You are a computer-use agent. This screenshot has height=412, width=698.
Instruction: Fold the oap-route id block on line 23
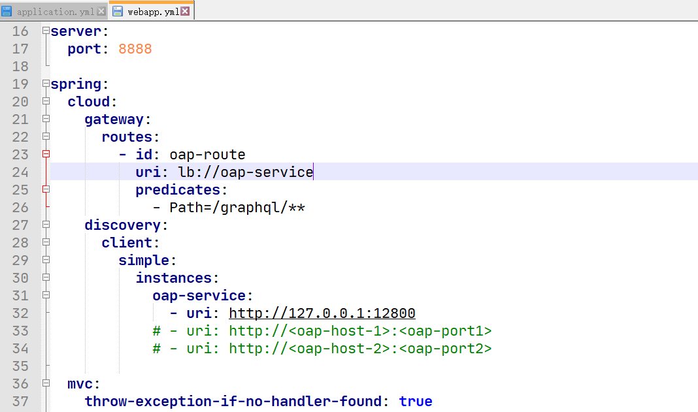[46, 154]
